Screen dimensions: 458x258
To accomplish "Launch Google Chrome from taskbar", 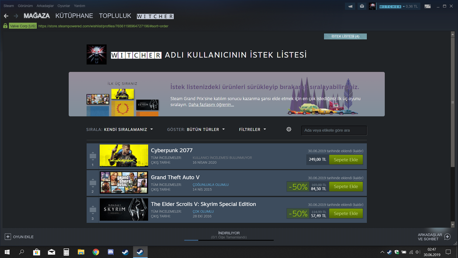I will (96, 252).
